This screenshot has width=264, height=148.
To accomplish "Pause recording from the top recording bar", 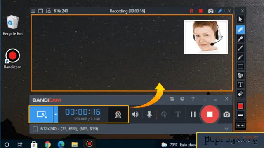I will 191,11.
